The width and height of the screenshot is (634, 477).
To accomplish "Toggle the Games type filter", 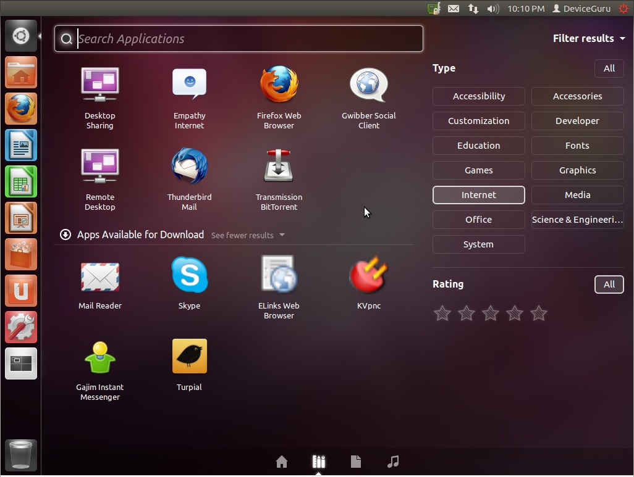I will click(479, 170).
